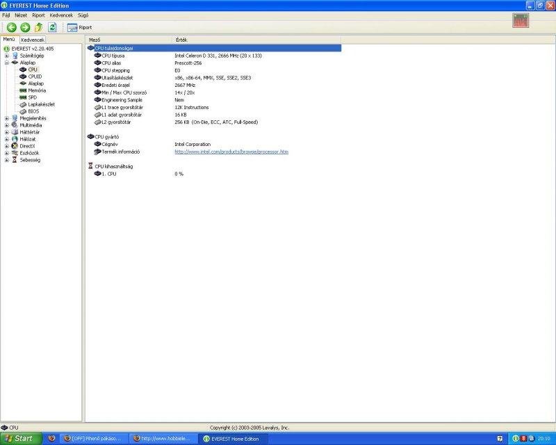Expand the Eszközök tree node

[x=6, y=153]
